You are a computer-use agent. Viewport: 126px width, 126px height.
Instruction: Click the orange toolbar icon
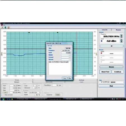[x=8, y=27]
